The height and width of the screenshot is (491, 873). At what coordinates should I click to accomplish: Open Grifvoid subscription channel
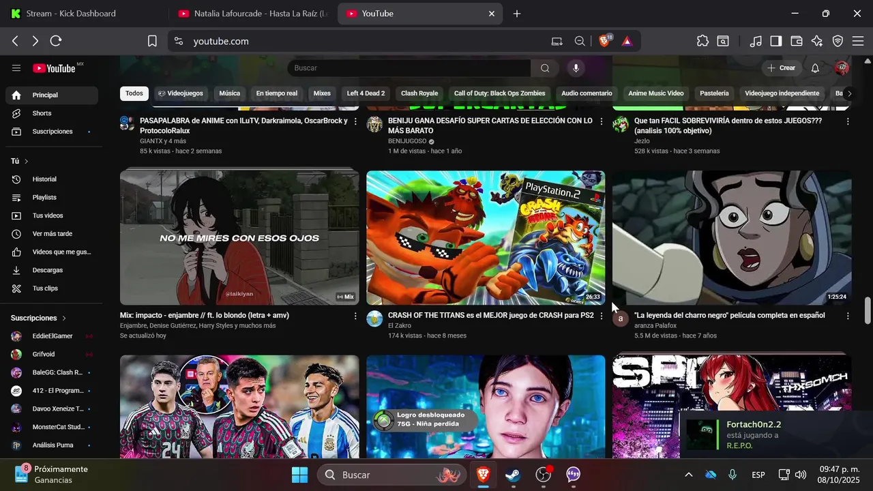click(x=52, y=355)
